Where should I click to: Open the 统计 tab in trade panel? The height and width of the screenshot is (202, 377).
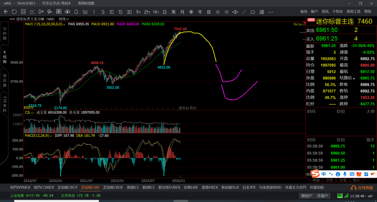[356, 180]
